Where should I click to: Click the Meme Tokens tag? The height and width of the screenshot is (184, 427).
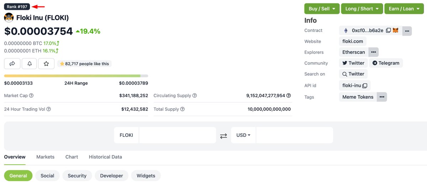358,97
